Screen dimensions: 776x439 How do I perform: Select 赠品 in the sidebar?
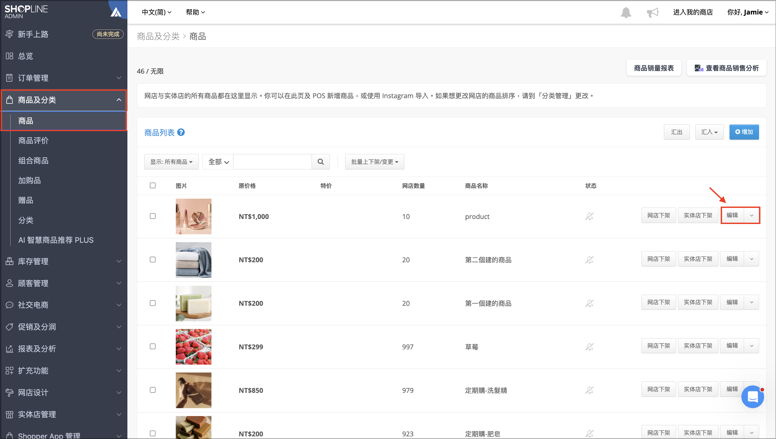(26, 200)
